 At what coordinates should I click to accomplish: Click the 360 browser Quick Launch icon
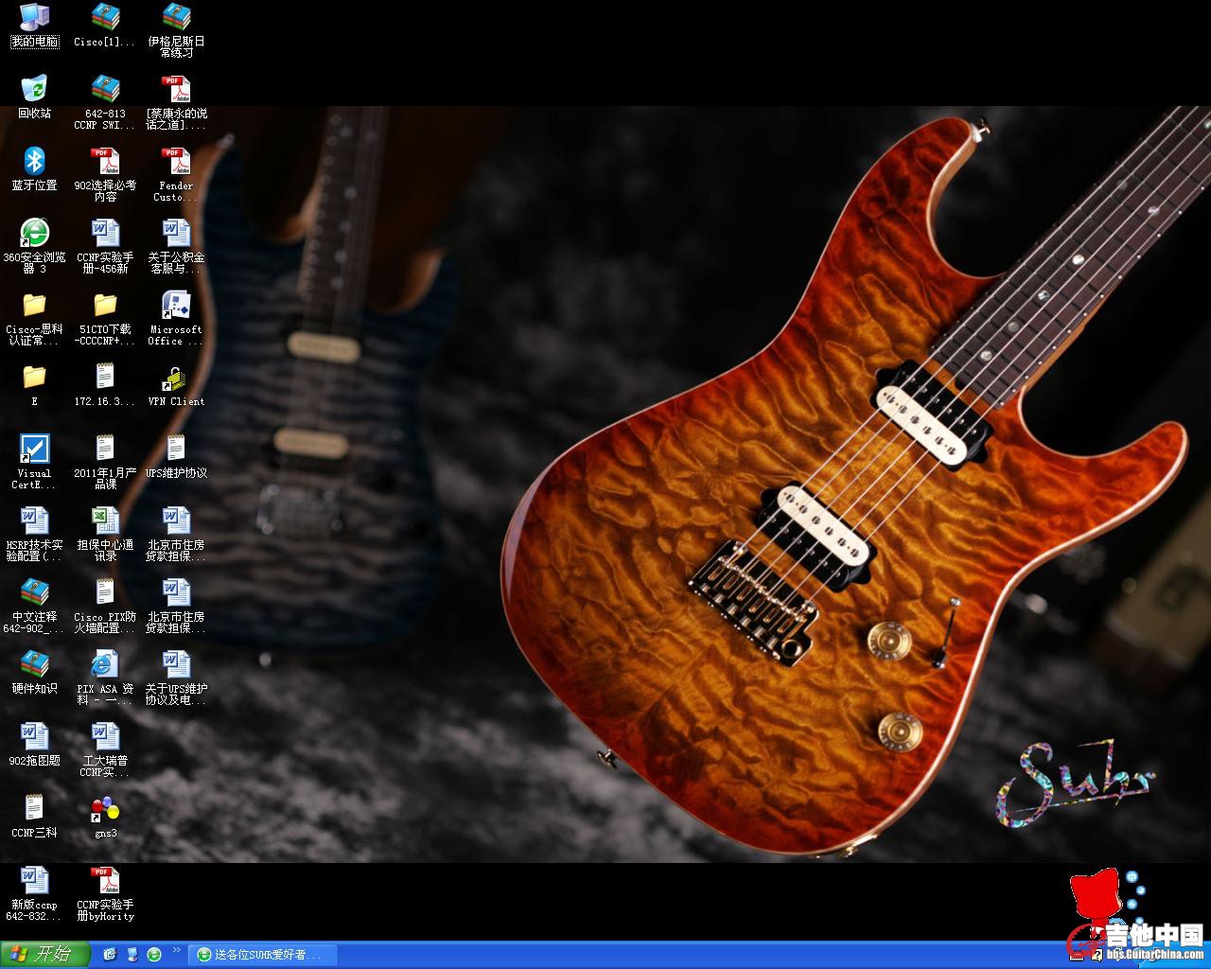(154, 954)
